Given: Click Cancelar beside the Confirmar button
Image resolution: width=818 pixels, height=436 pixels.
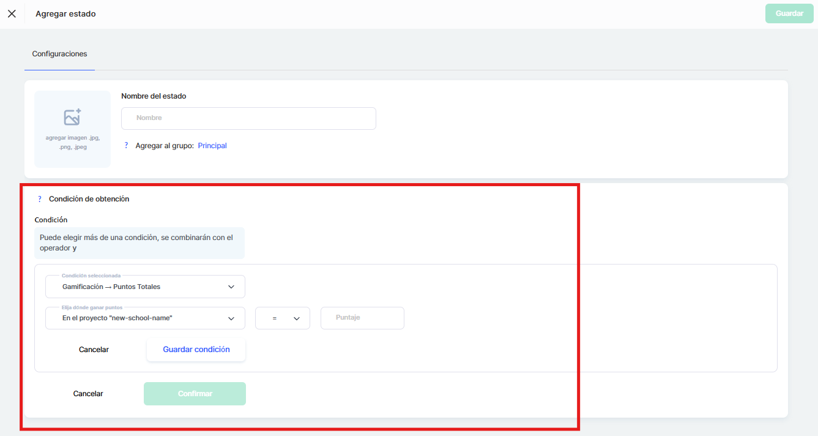Looking at the screenshot, I should 88,394.
